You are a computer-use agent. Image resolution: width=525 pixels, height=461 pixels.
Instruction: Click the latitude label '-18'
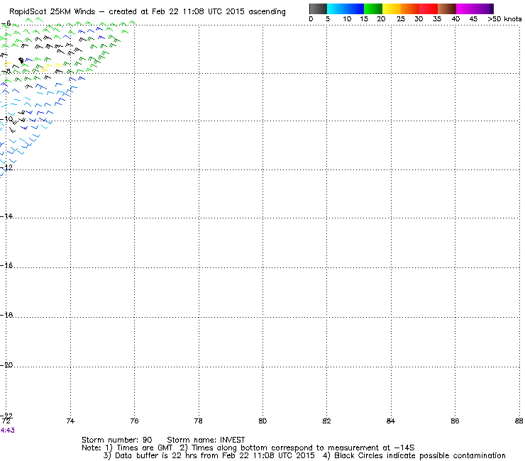[x=6, y=315]
